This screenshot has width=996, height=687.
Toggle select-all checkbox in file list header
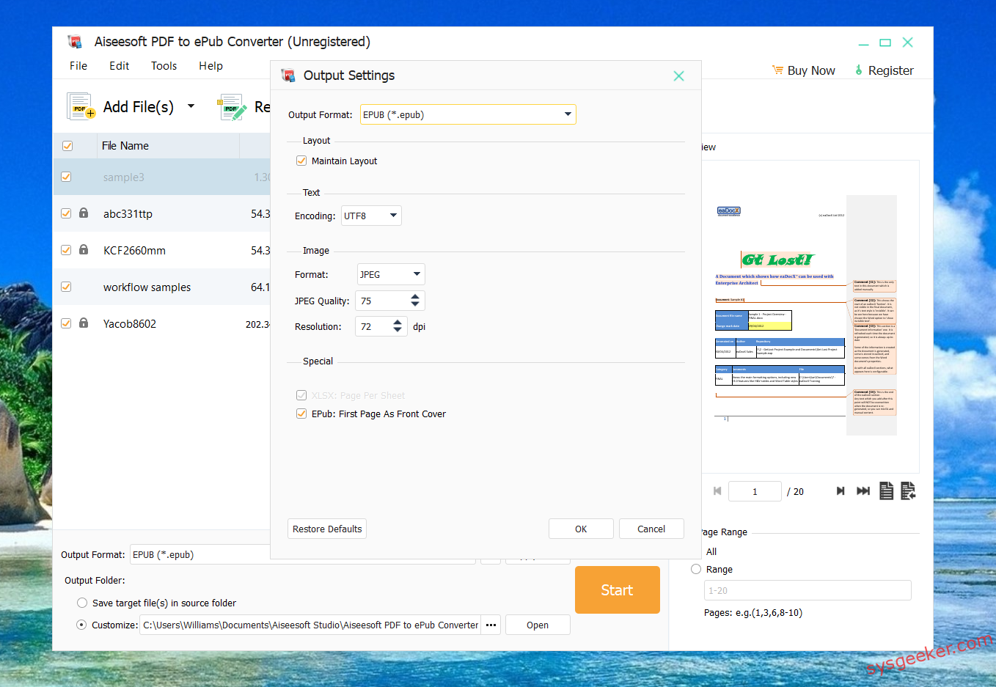(67, 146)
